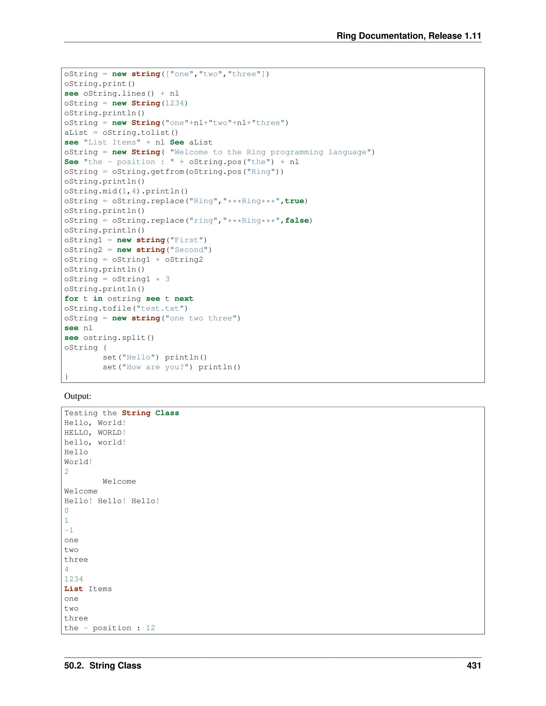Click the page number 431
This screenshot has width=546, height=706.
[473, 665]
